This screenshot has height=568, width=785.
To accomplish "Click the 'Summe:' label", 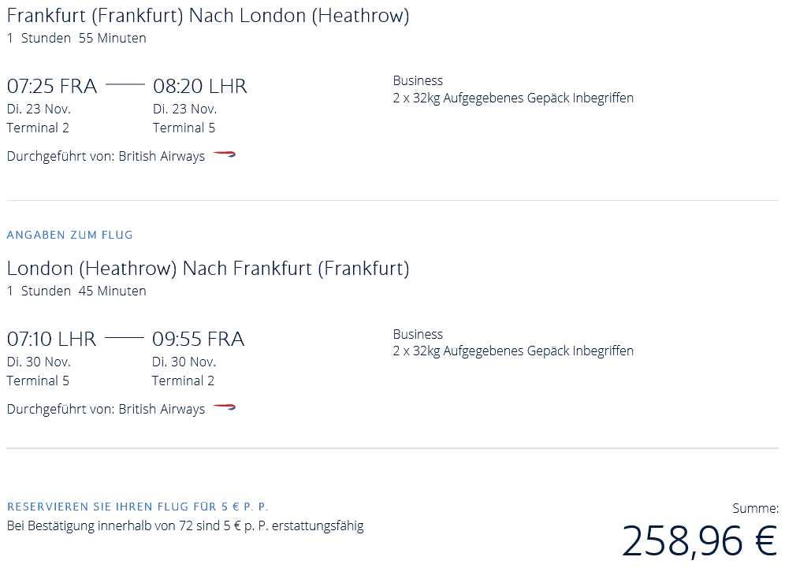I will click(755, 508).
